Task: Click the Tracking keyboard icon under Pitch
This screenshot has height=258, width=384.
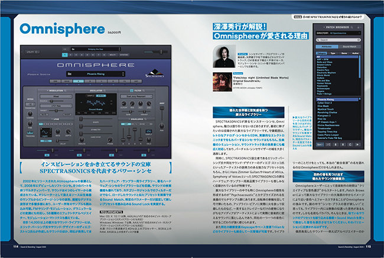Action: [x=30, y=133]
